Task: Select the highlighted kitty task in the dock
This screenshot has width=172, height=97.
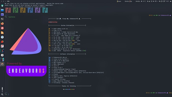Action: (2, 64)
